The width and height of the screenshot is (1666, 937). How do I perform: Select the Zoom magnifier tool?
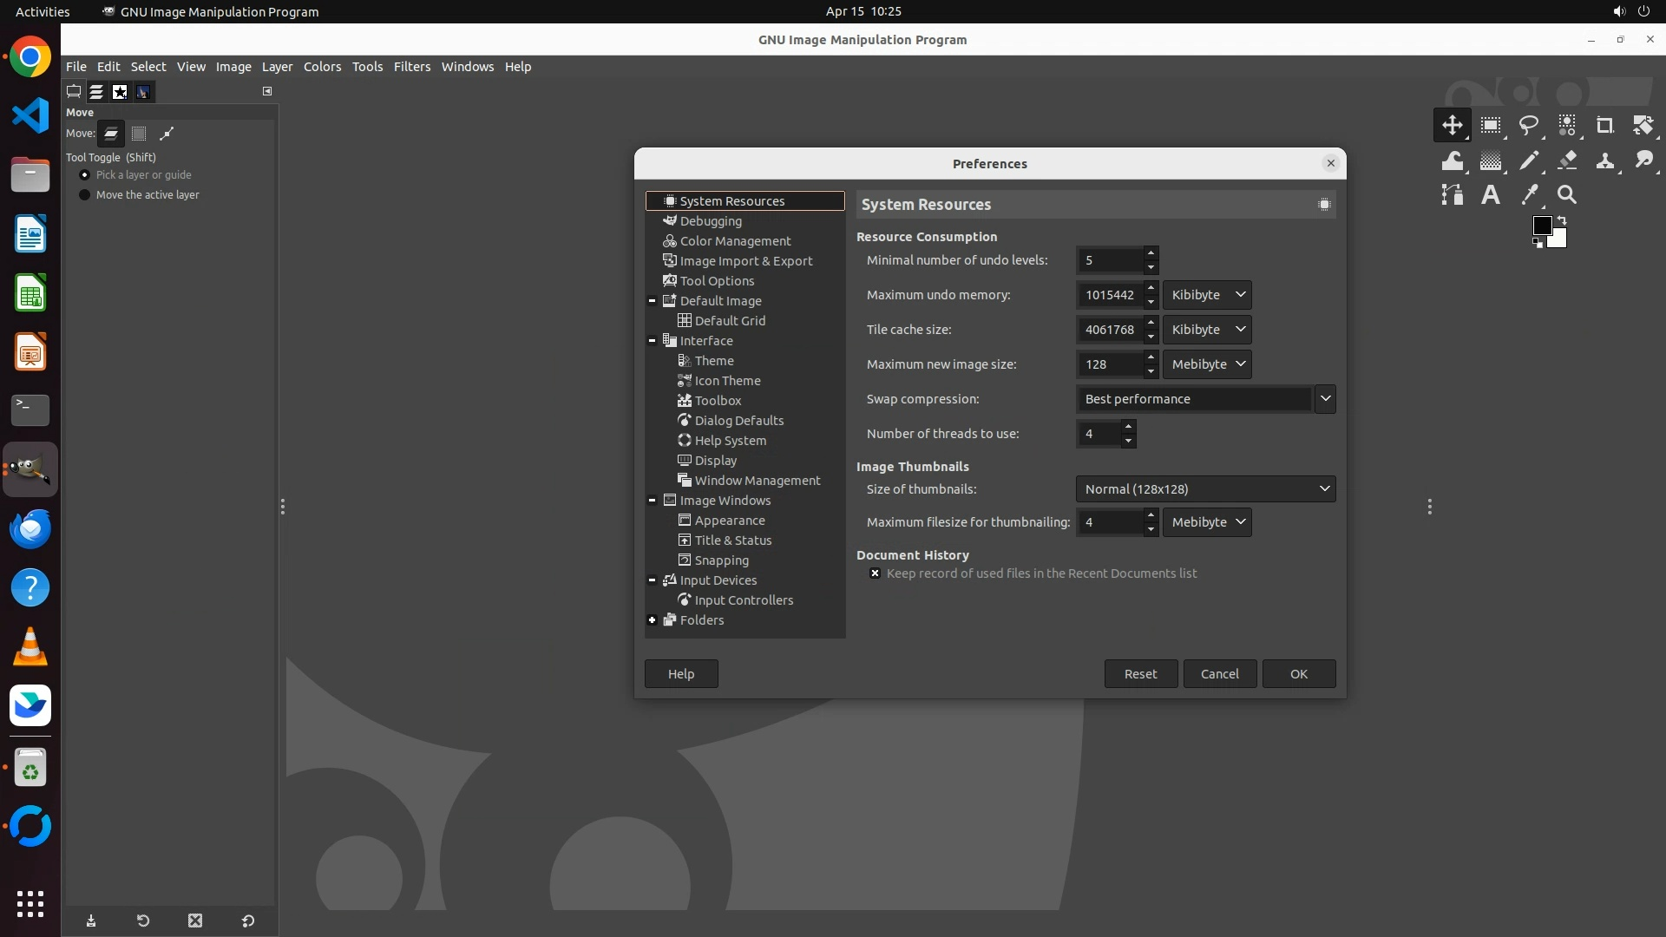[1567, 195]
